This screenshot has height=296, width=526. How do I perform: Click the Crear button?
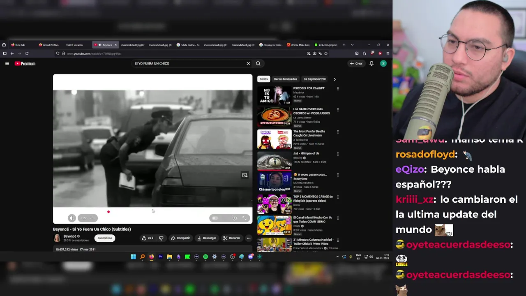click(x=356, y=63)
